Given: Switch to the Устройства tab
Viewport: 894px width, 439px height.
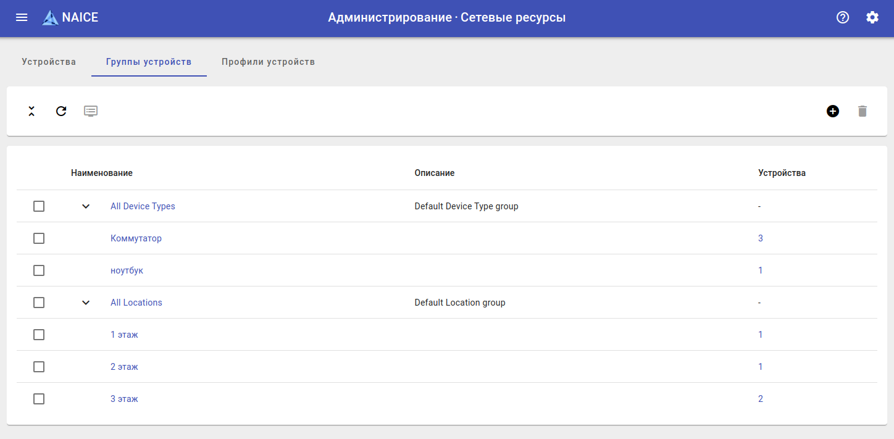Looking at the screenshot, I should (49, 62).
